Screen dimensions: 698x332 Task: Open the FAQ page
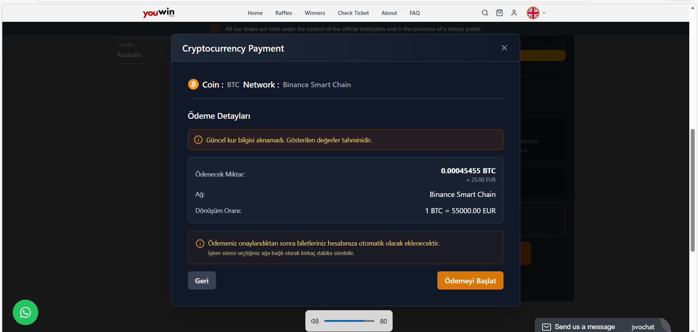click(414, 13)
